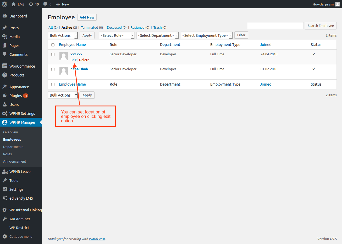Image resolution: width=342 pixels, height=244 pixels.
Task: Click the Users icon in sidebar
Action: click(5, 104)
